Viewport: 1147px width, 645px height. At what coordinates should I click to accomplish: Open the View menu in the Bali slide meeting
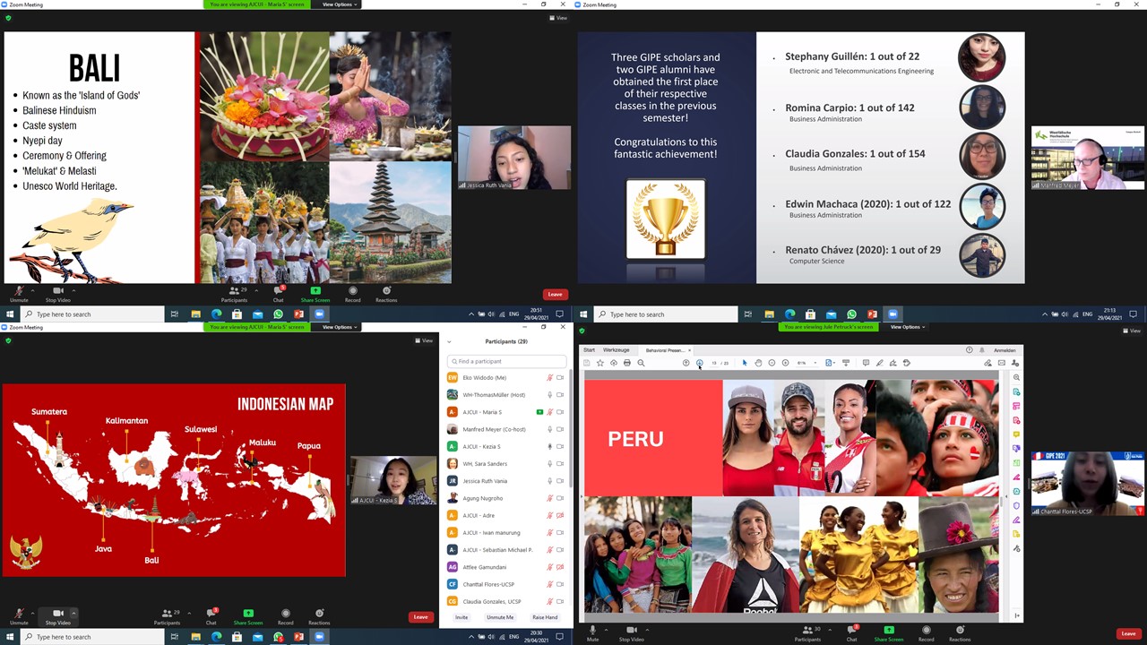click(559, 18)
